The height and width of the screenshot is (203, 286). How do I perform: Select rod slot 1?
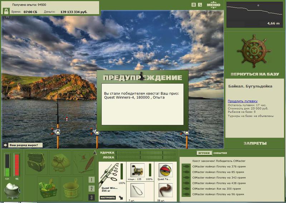click(92, 180)
